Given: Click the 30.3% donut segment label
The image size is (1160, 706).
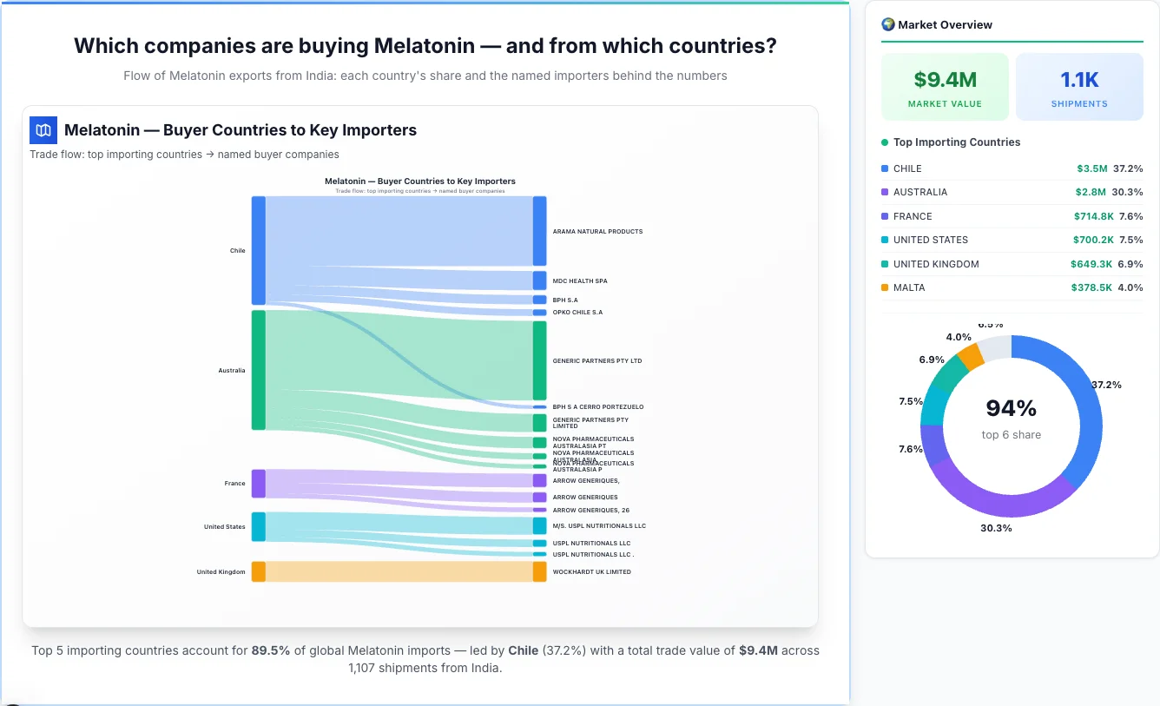Looking at the screenshot, I should 996,527.
